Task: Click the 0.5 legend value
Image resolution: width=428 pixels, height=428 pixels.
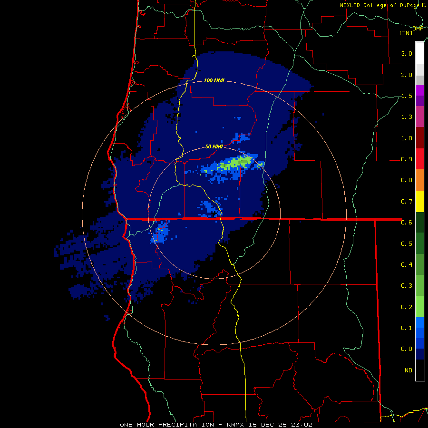Action: click(407, 243)
